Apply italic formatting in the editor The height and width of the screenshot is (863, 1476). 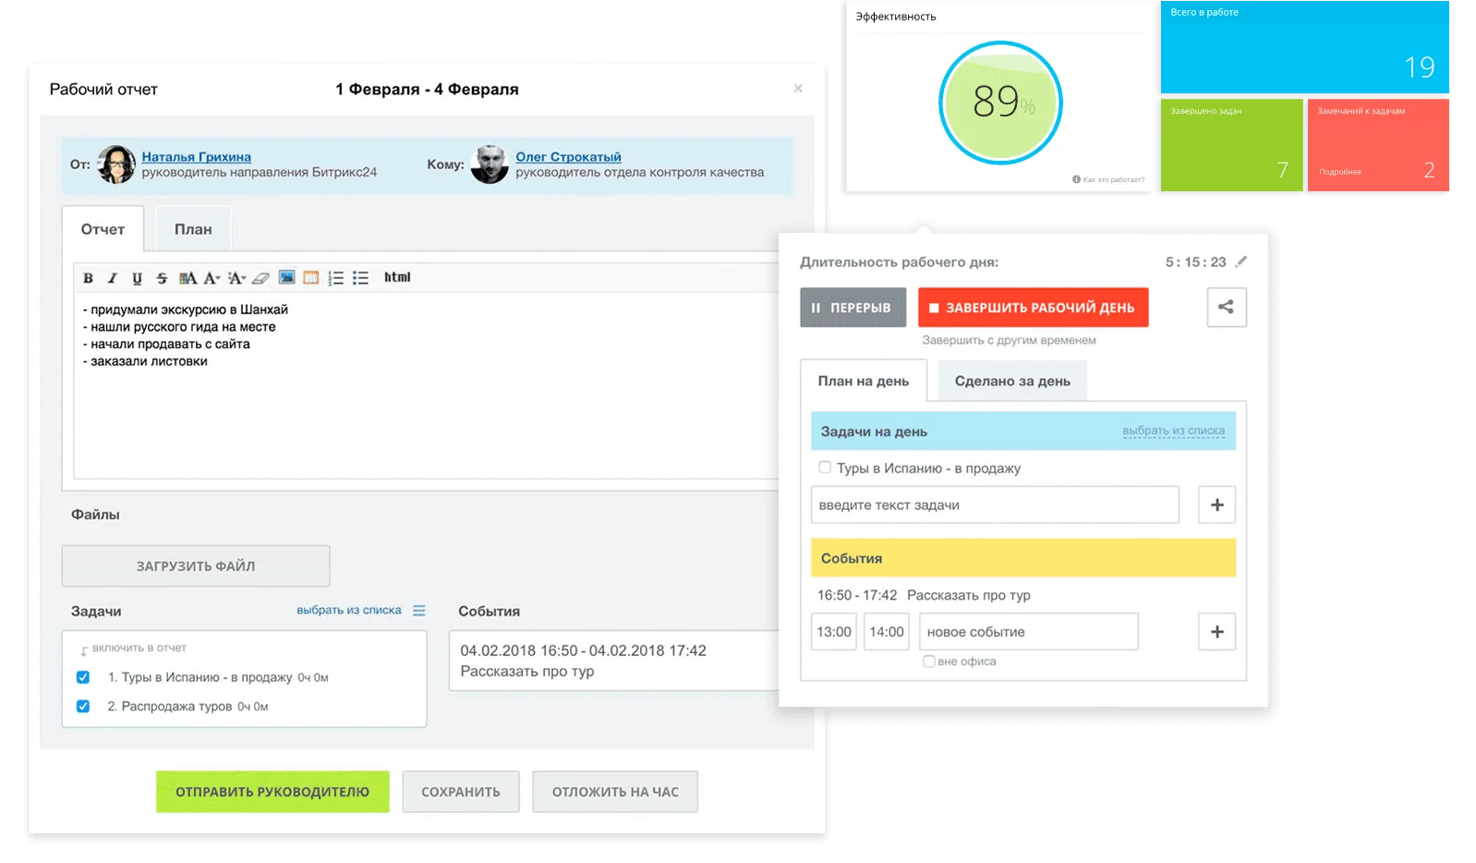click(x=112, y=278)
